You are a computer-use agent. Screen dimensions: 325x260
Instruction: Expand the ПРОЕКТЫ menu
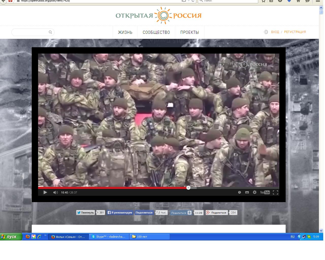(x=189, y=32)
